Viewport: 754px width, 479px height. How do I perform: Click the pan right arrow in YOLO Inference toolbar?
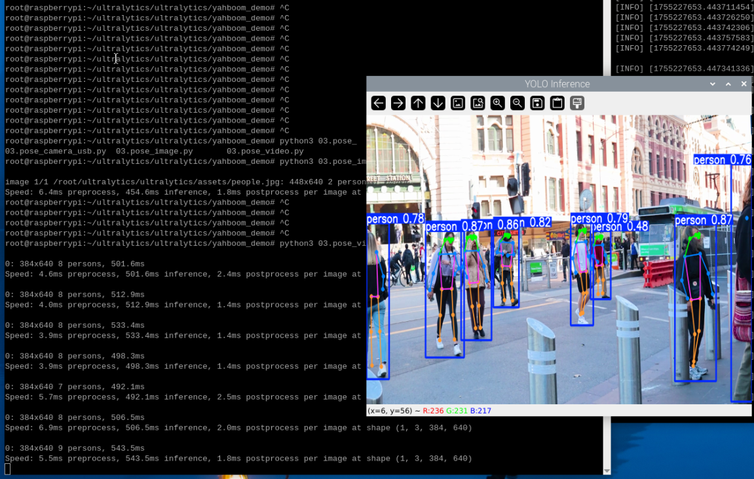398,103
